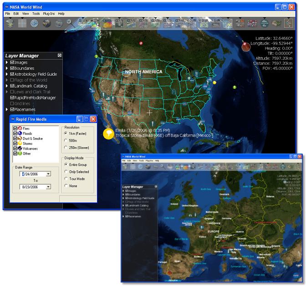Expand the Landmark Catalog tree arrow
The height and width of the screenshot is (287, 306).
coord(7,86)
